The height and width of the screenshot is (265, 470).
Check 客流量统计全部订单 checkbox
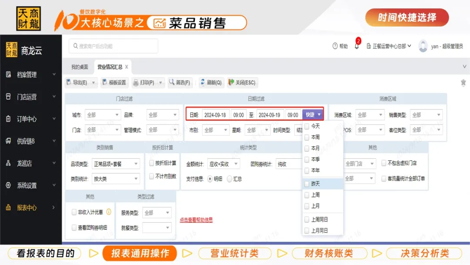point(383,179)
